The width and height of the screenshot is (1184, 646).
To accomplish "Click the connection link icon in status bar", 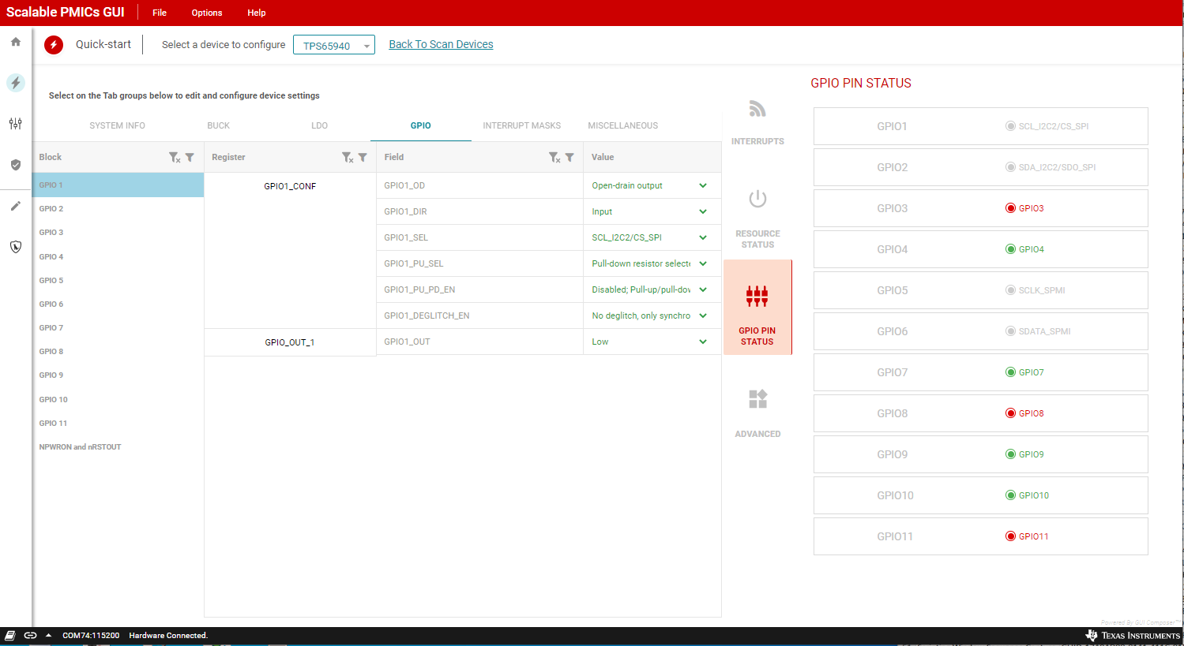I will coord(30,636).
